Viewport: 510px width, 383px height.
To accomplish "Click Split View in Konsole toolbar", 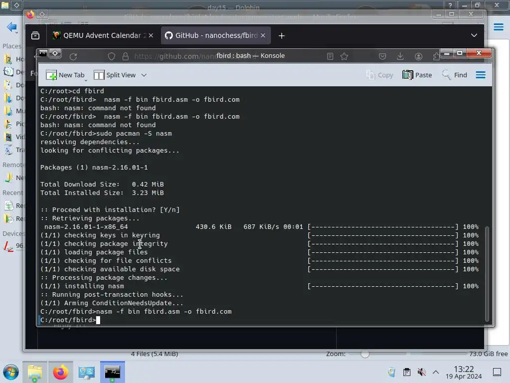I will 115,75.
